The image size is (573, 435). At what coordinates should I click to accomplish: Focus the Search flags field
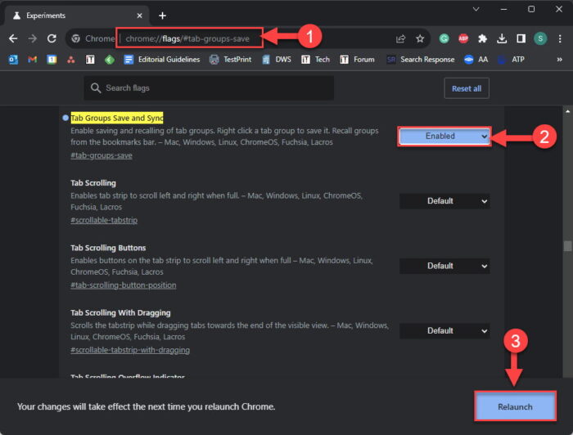209,88
